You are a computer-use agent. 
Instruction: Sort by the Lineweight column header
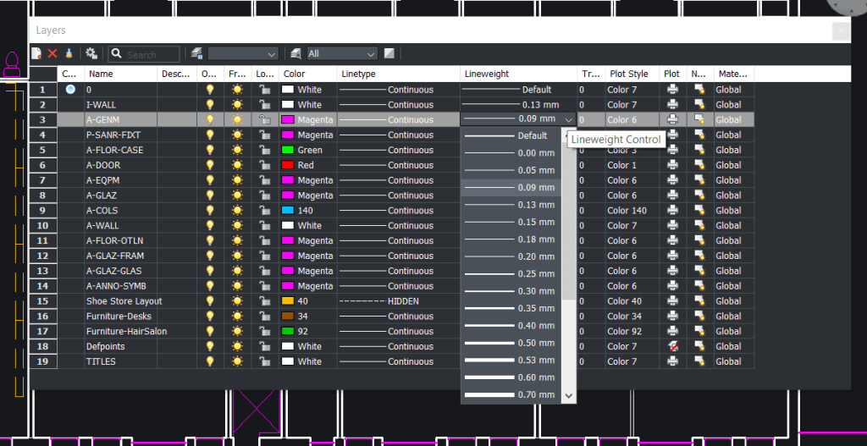(519, 74)
